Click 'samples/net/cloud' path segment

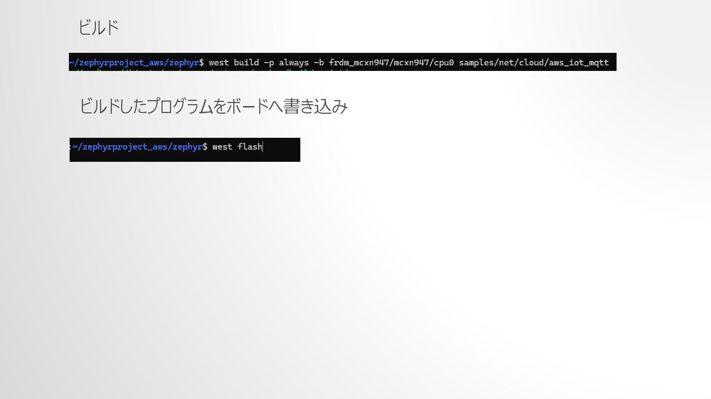tap(501, 62)
